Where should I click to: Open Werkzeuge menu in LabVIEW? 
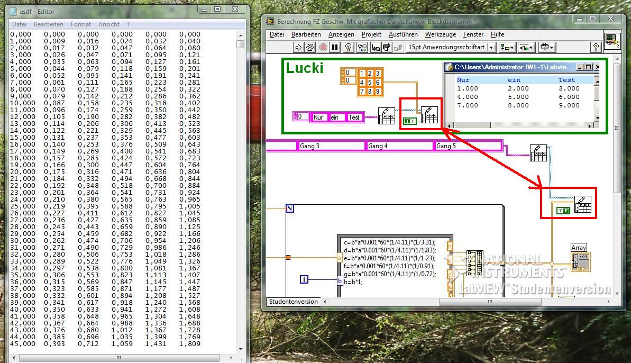point(441,34)
